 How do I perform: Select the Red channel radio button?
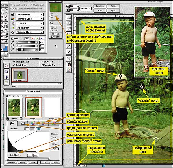click(52, 137)
